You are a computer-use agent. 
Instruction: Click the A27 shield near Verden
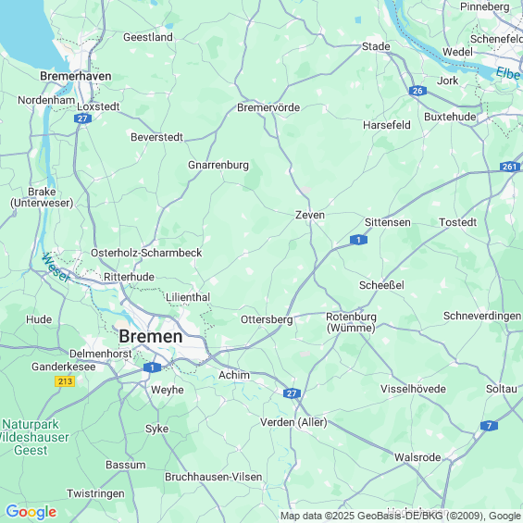coord(292,393)
